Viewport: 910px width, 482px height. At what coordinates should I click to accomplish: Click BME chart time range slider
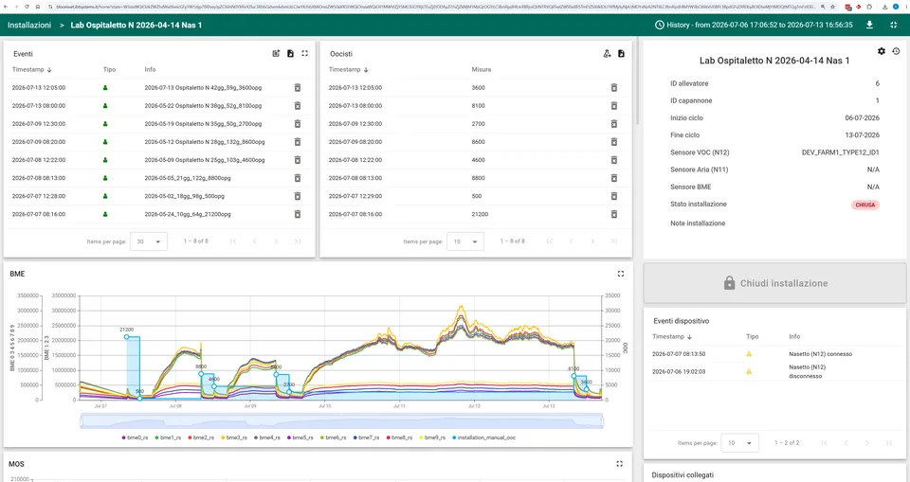pyautogui.click(x=342, y=421)
